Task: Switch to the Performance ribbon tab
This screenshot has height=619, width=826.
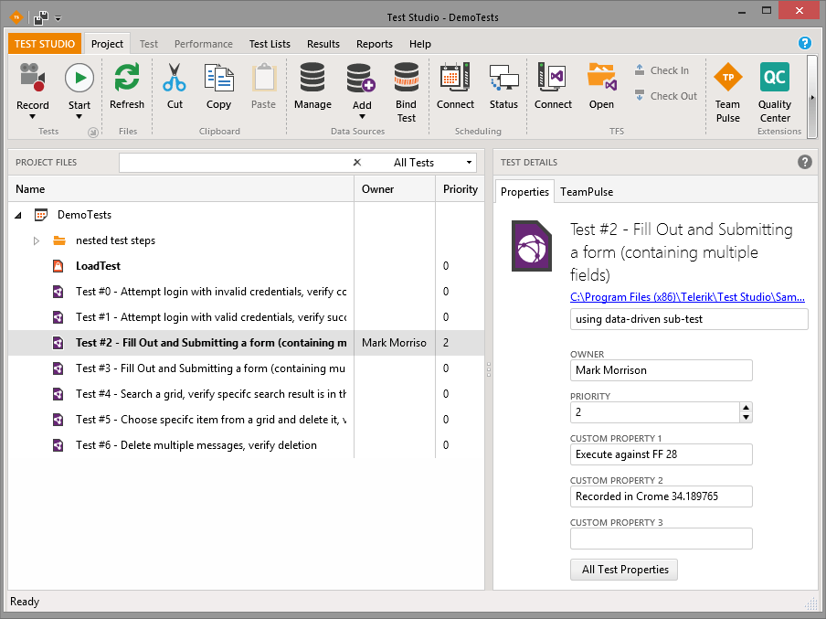Action: (x=204, y=44)
